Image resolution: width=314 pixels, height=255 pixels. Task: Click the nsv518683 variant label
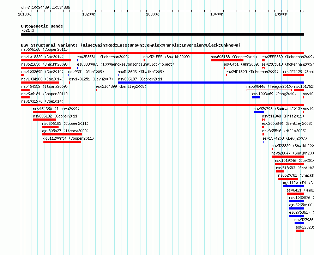pos(295,168)
